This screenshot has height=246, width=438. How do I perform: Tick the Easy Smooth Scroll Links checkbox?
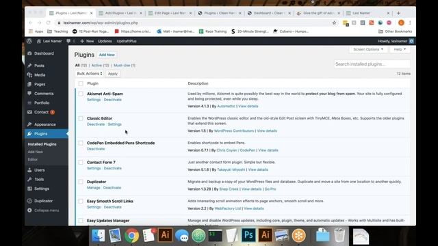[x=81, y=201]
